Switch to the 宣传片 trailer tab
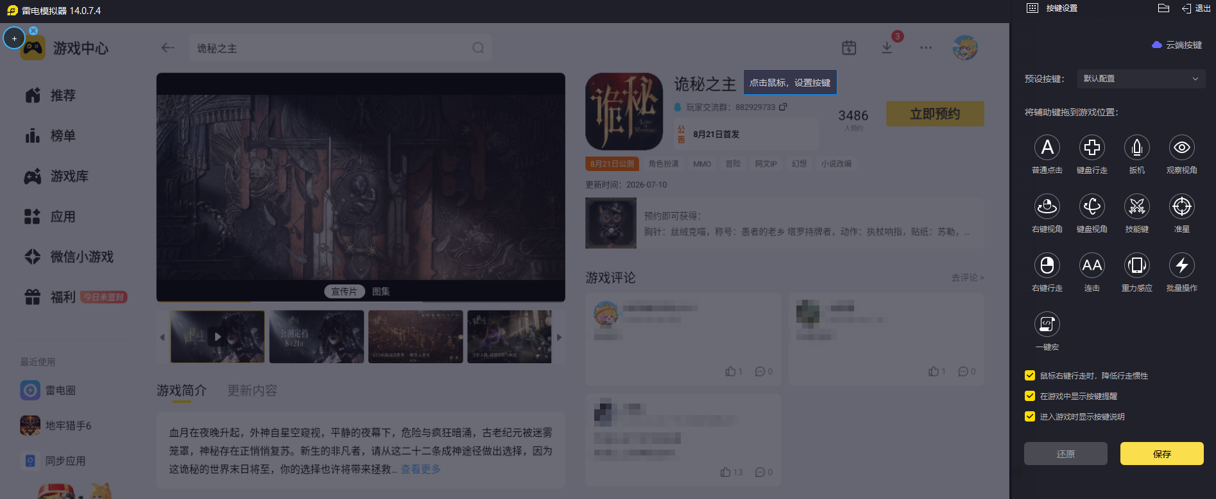Viewport: 1216px width, 499px height. tap(344, 291)
